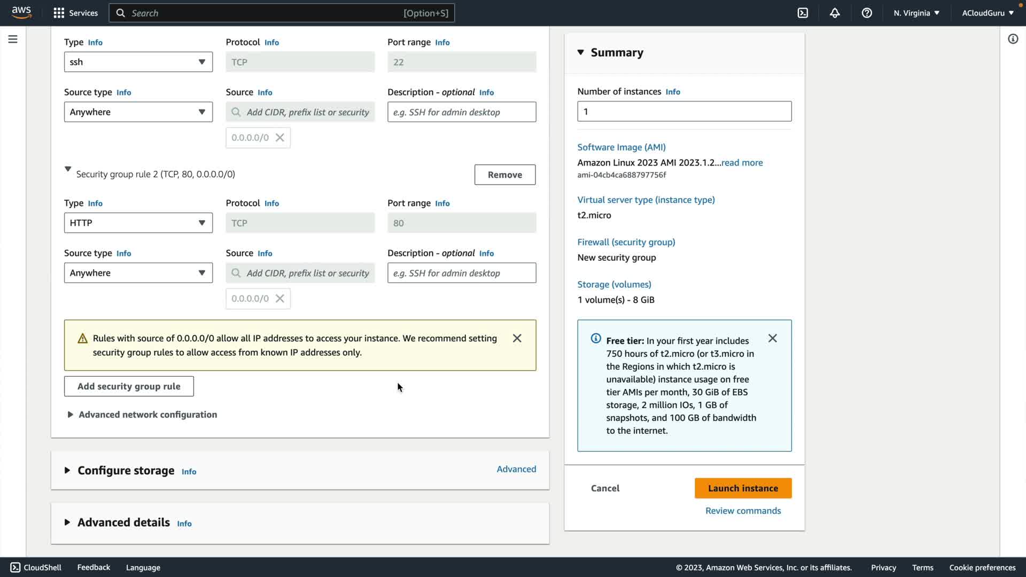Open the notifications bell
The height and width of the screenshot is (577, 1026).
click(x=835, y=13)
